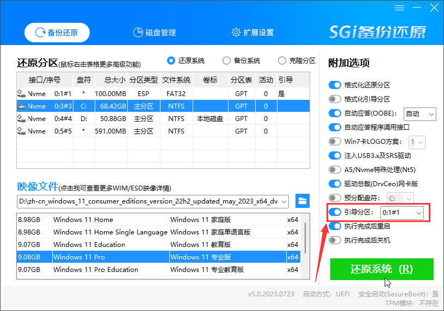
Task: Click the drive icon in Nvme 0:1#1 row
Action: 22,93
